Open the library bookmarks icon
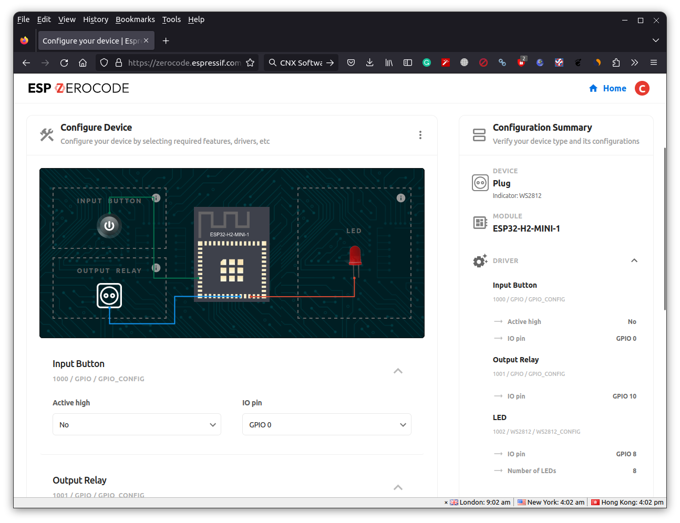This screenshot has height=523, width=680. 389,62
